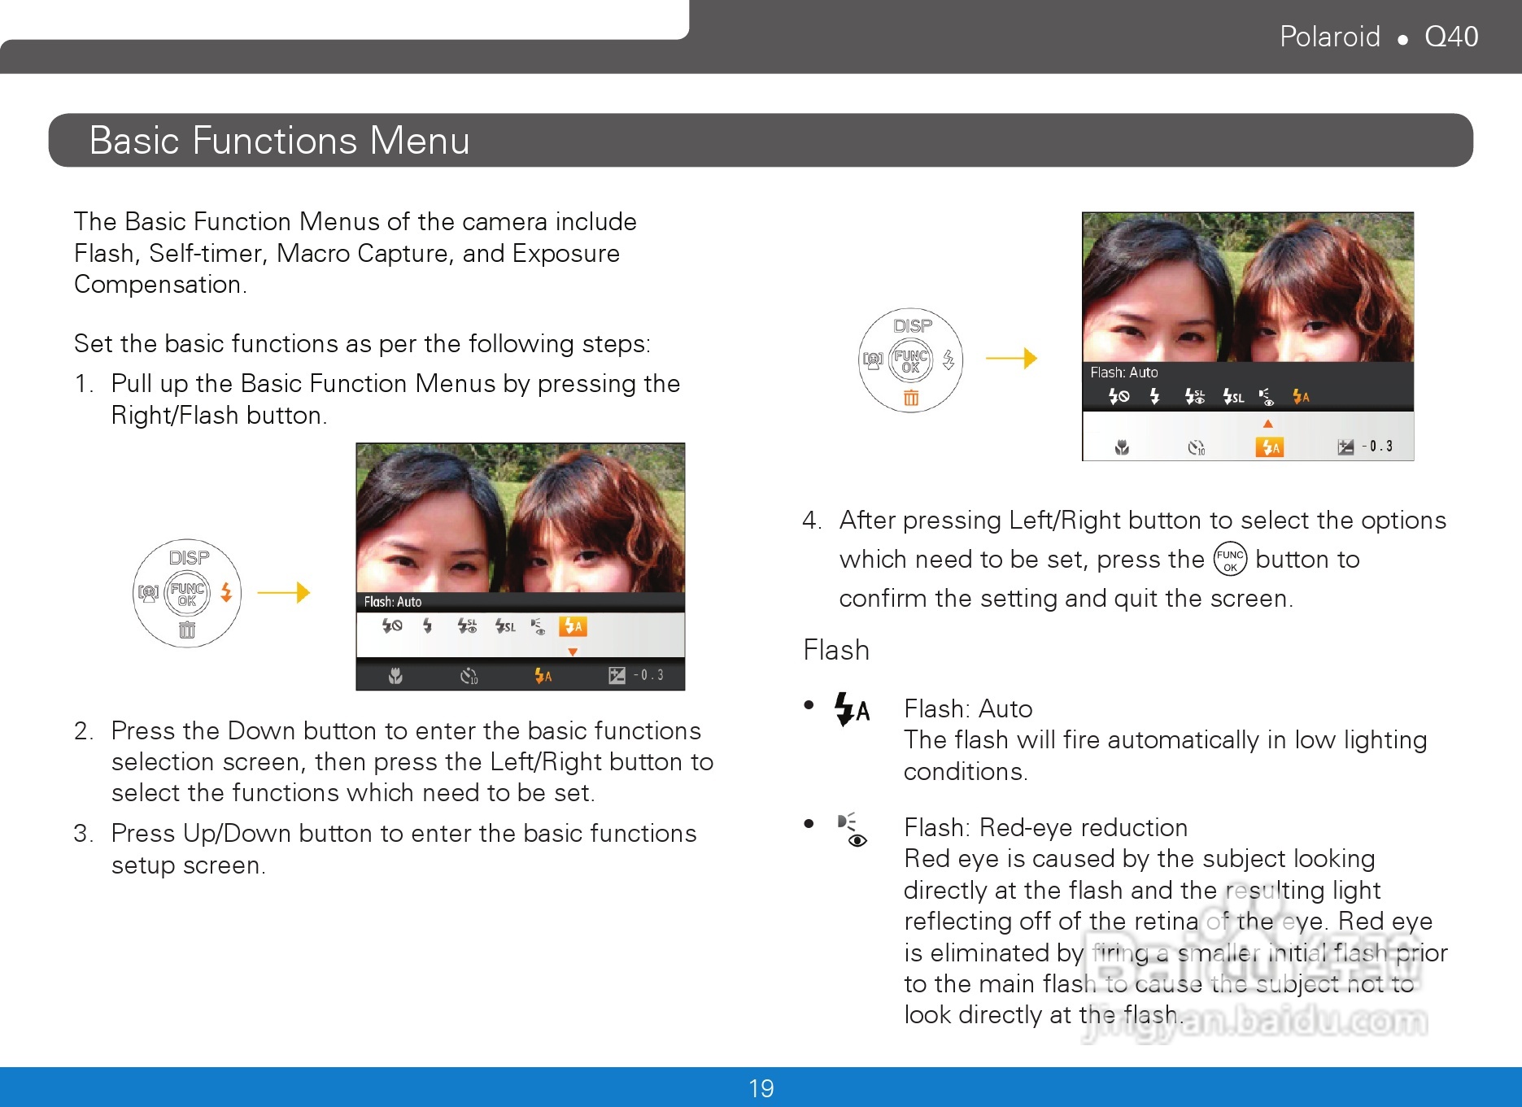This screenshot has width=1522, height=1107.
Task: Click flash-off icon in the step 1 camera screen
Action: pyautogui.click(x=392, y=625)
